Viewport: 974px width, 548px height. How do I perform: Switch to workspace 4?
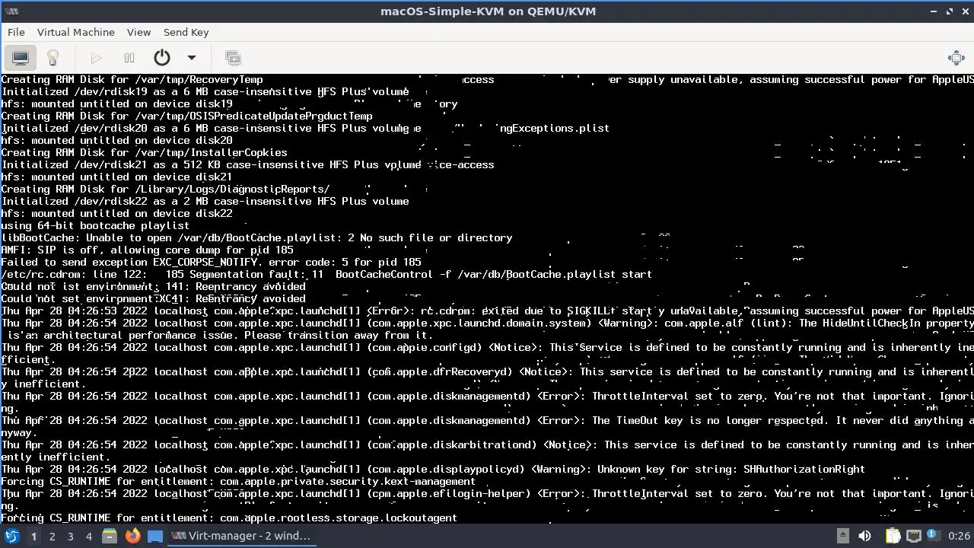[88, 536]
